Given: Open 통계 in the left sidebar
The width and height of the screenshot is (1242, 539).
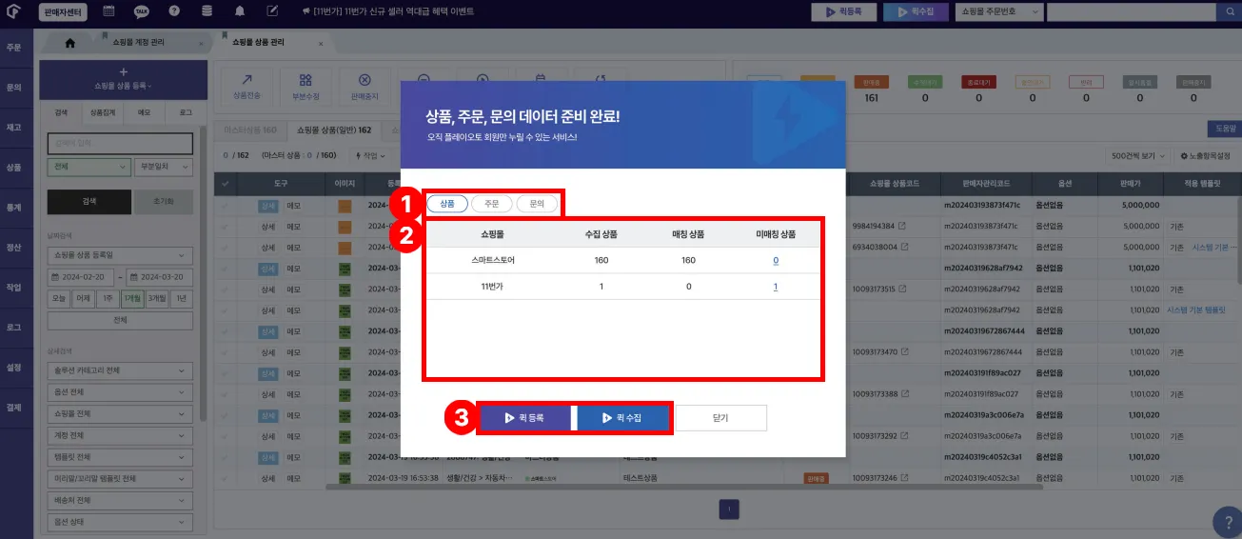Looking at the screenshot, I should point(13,207).
